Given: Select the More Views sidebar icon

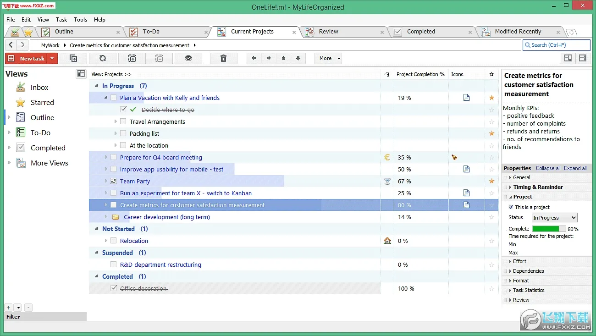Looking at the screenshot, I should click(22, 163).
